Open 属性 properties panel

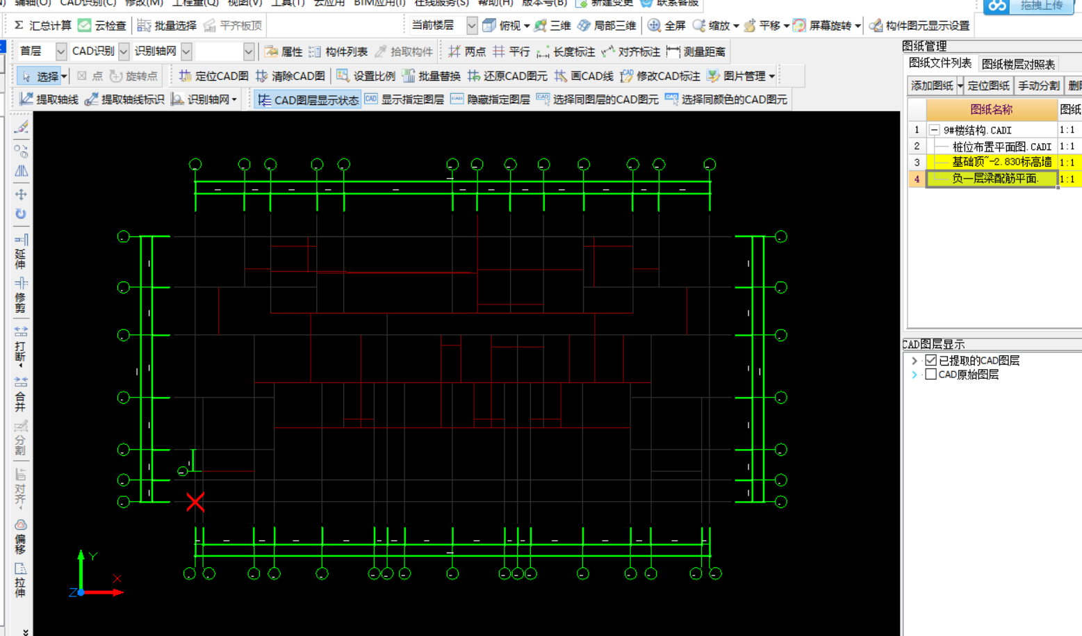[284, 52]
